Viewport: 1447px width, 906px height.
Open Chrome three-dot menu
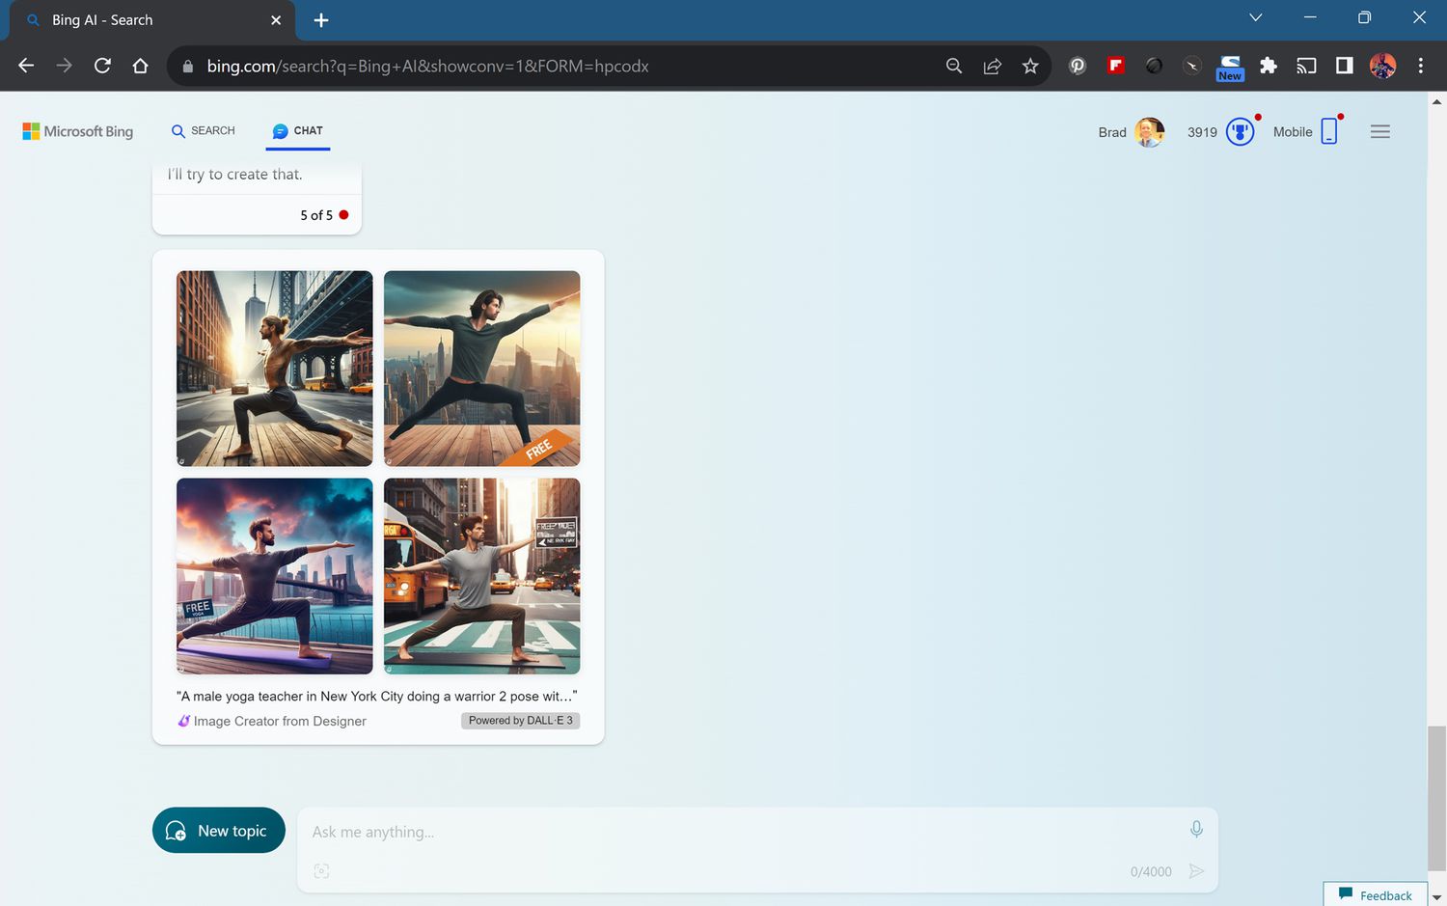coord(1420,66)
